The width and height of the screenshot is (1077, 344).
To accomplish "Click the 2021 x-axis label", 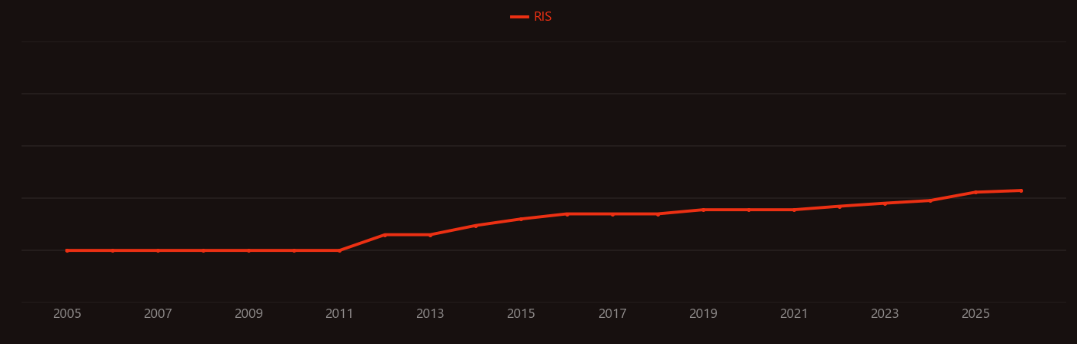I will (794, 314).
